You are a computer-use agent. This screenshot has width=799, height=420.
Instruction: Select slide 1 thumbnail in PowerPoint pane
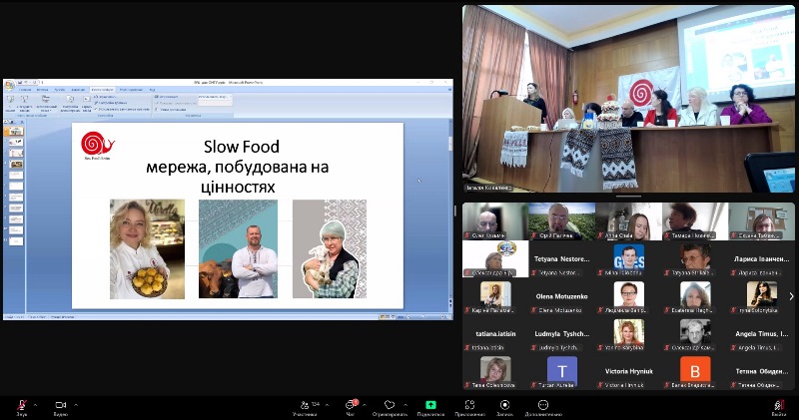[16, 131]
